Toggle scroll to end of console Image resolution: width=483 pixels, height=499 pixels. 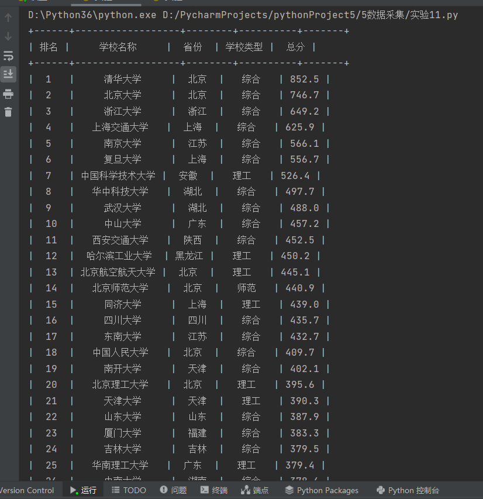pos(8,74)
